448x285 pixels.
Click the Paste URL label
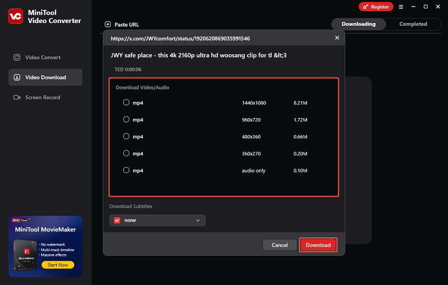(126, 25)
